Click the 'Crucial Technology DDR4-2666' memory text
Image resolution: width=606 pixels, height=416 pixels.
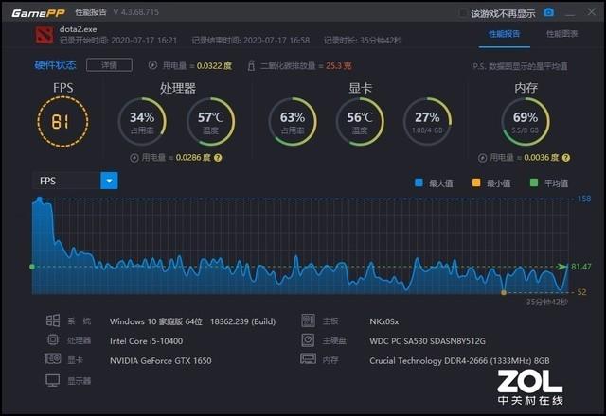[459, 361]
